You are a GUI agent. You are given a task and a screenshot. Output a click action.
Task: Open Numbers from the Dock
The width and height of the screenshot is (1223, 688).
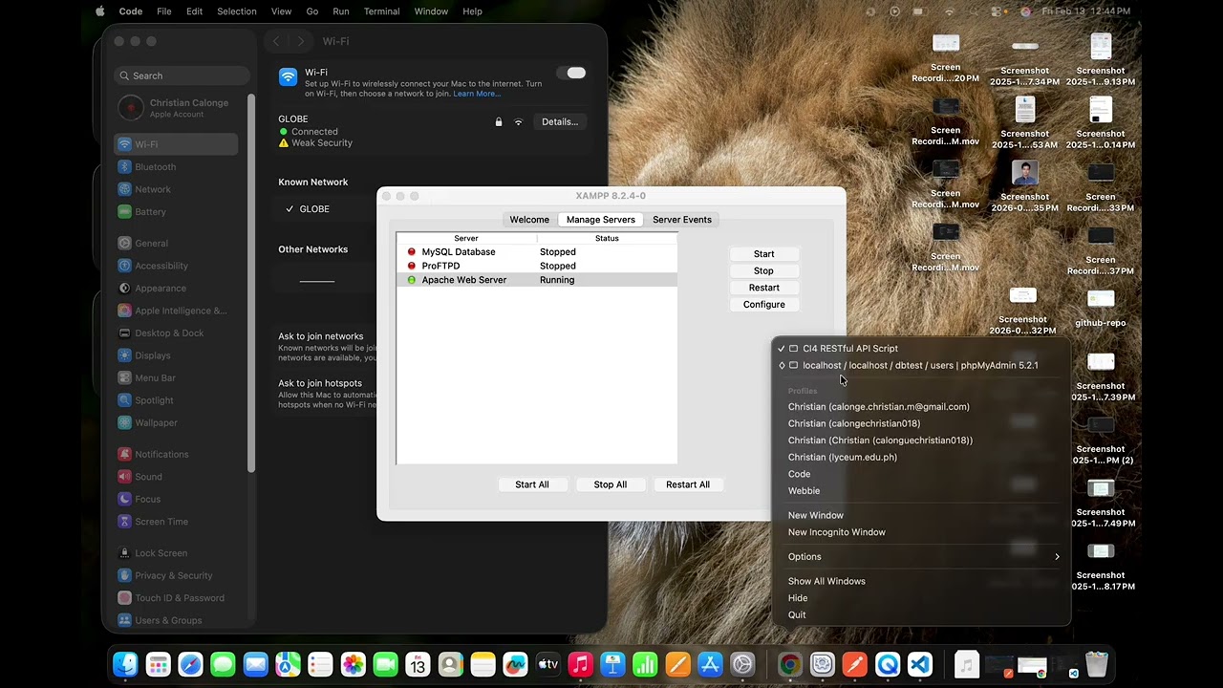coord(646,664)
